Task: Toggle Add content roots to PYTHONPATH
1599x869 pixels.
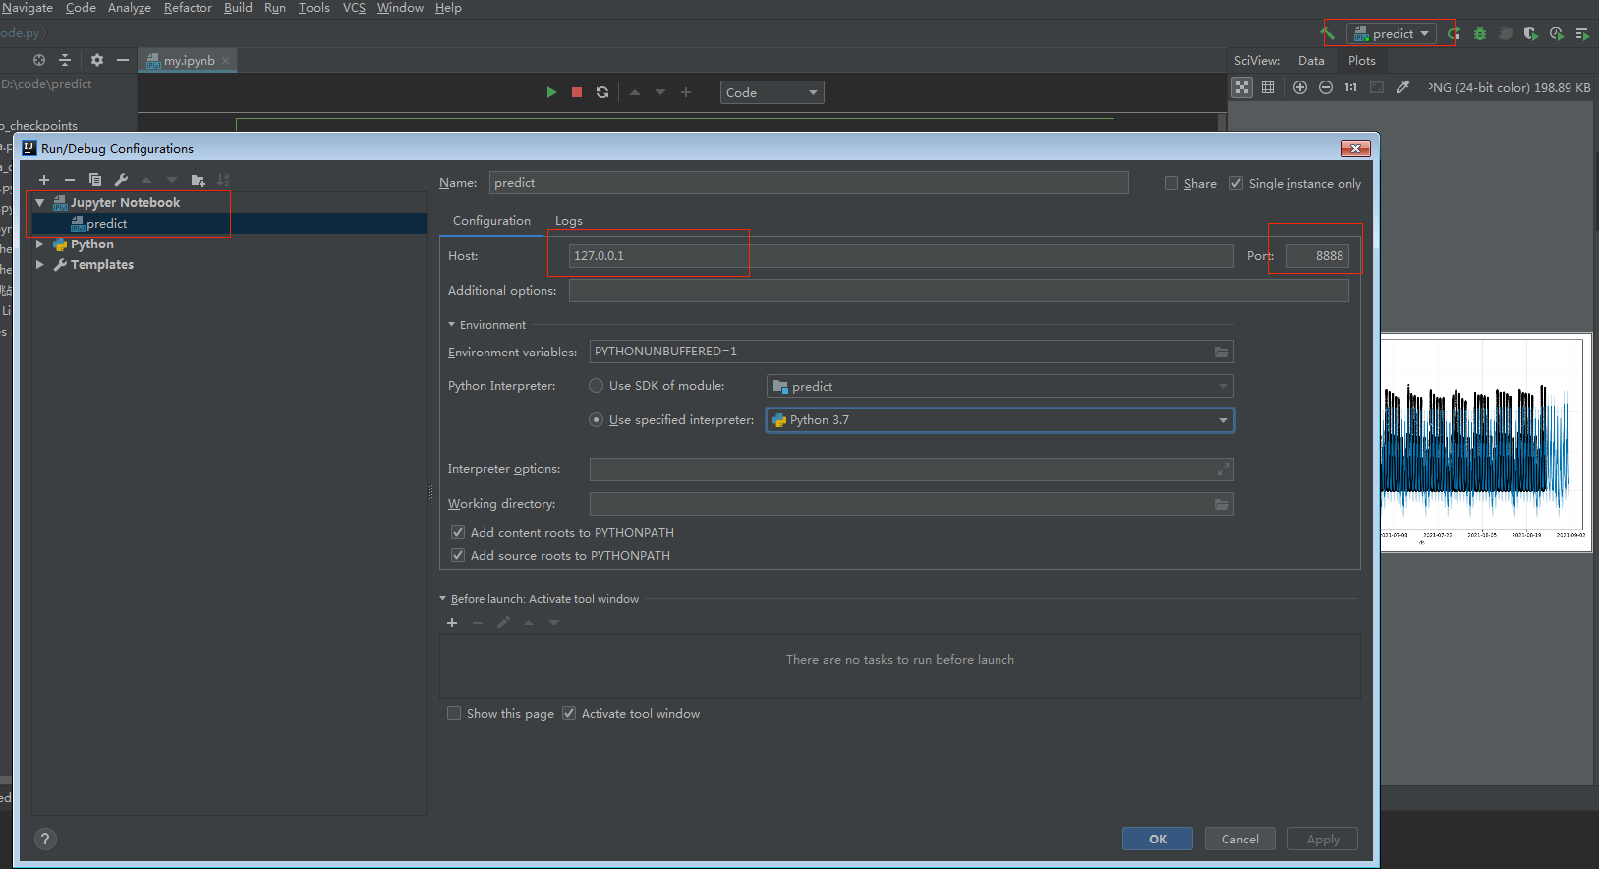Action: coord(458,532)
